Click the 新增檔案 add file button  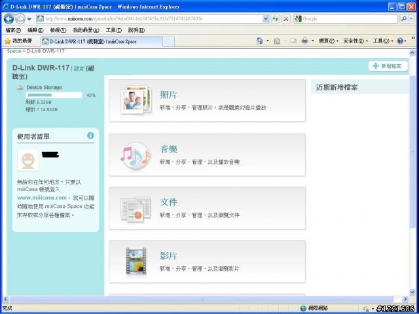pyautogui.click(x=388, y=66)
